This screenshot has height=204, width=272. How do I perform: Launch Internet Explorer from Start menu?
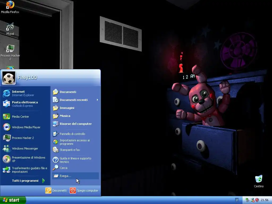25,93
